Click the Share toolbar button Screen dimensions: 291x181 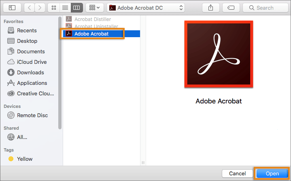click(x=210, y=8)
